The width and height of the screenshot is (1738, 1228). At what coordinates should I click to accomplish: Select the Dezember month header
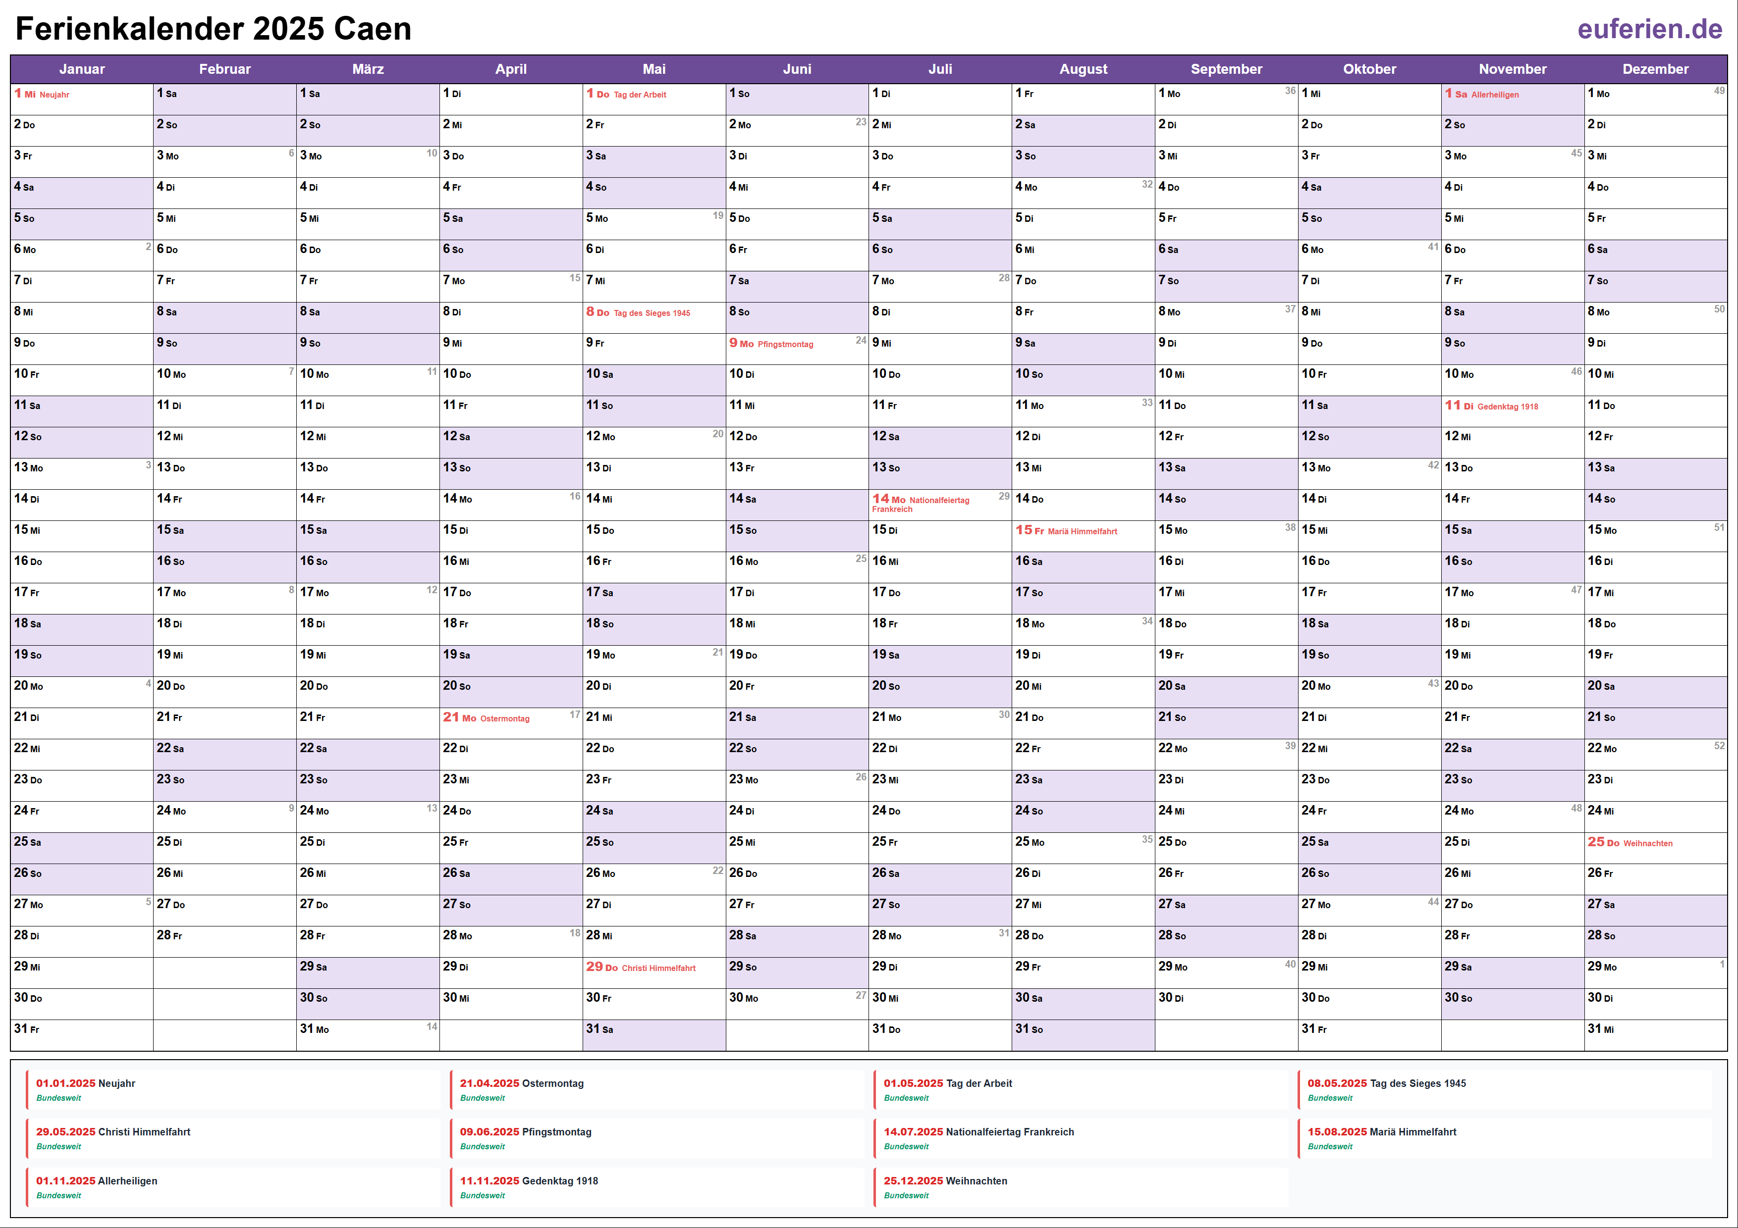(x=1655, y=69)
